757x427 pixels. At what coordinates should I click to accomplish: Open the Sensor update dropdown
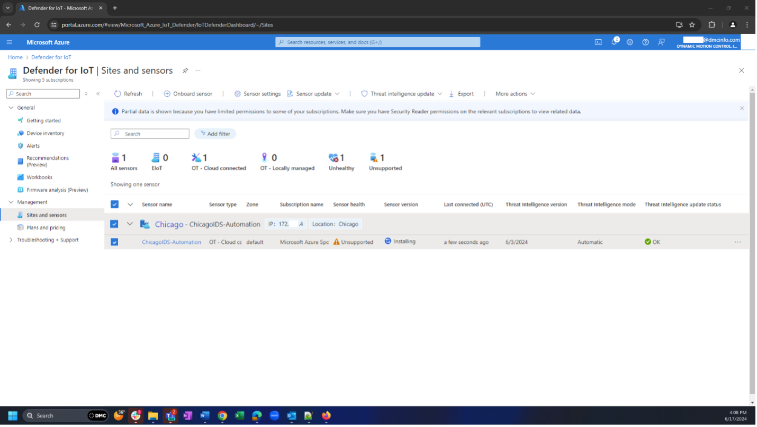point(313,94)
